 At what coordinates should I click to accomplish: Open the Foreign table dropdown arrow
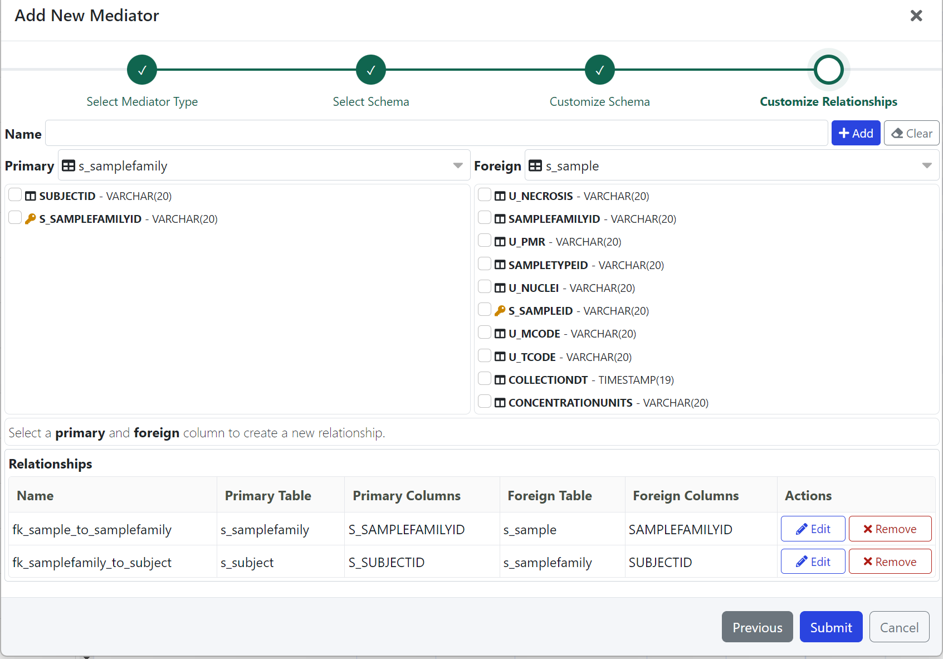(x=927, y=165)
